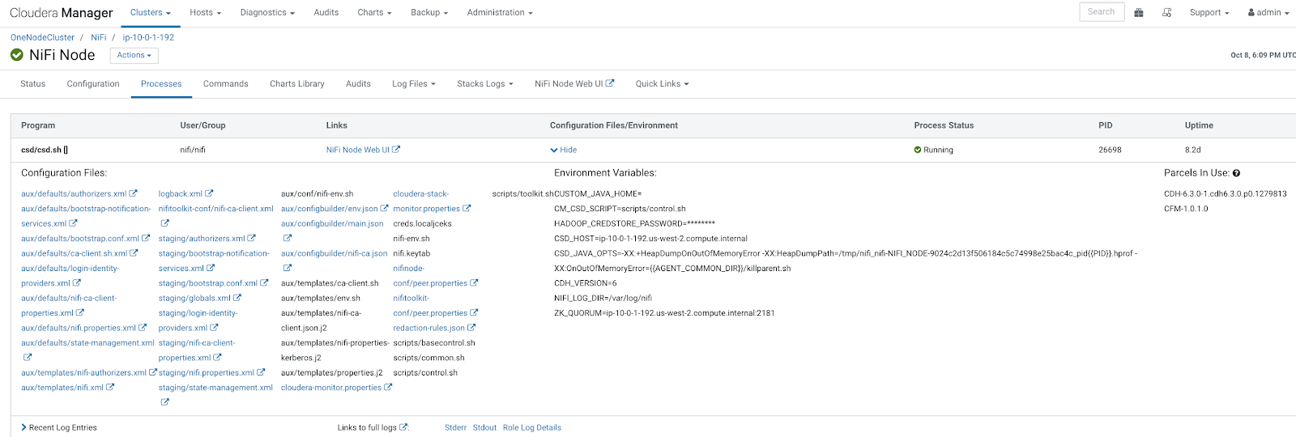Click green health check icon beside NiFi Node
This screenshot has height=437, width=1296.
tap(17, 55)
